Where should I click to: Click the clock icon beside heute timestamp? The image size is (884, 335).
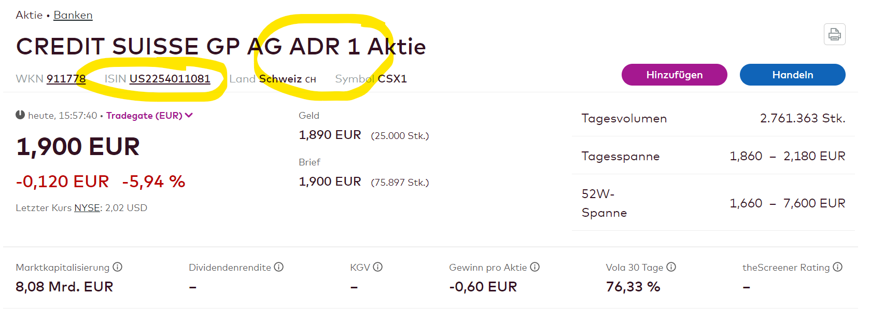pos(20,115)
